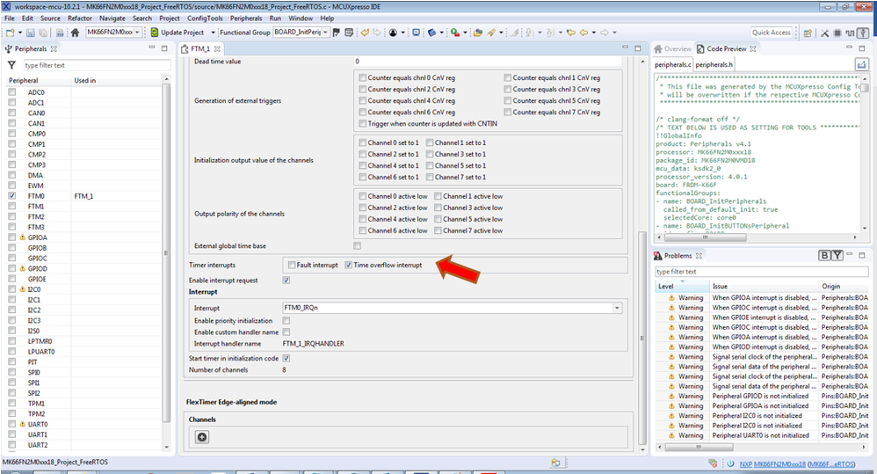Select warning Peripheral UART0 is not initialized
This screenshot has height=474, width=877.
[x=761, y=435]
